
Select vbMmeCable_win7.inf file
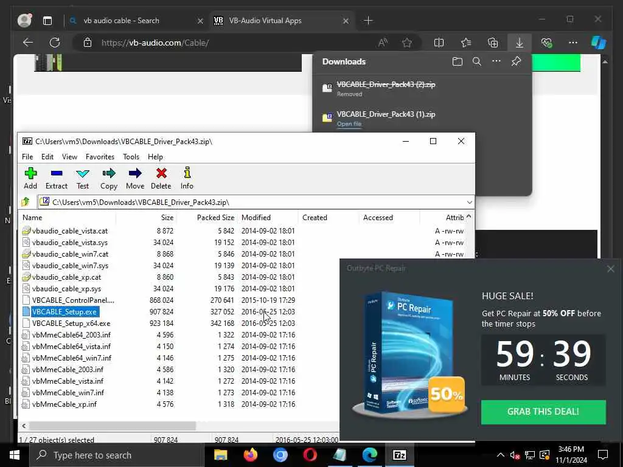pos(68,392)
